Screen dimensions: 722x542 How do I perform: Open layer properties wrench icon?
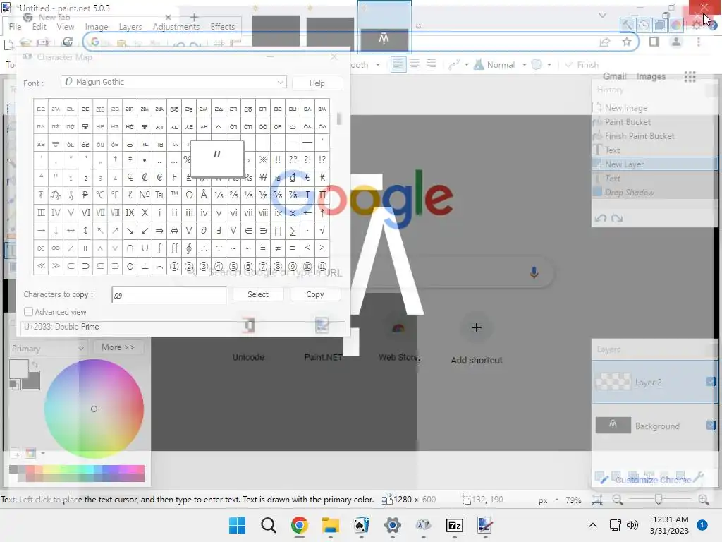coord(699,477)
